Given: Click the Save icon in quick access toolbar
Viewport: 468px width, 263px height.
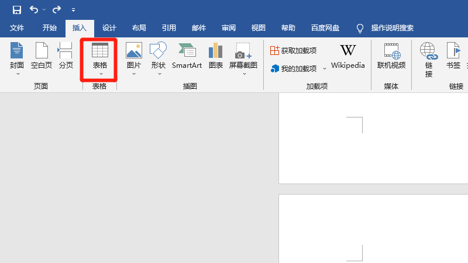Looking at the screenshot, I should [x=17, y=10].
